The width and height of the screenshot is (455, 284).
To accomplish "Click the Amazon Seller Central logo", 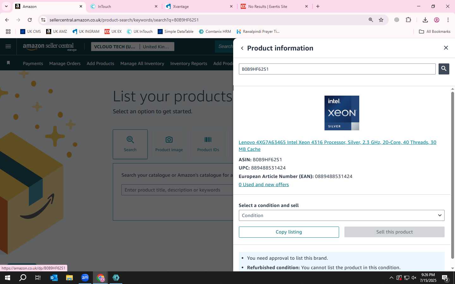I will pyautogui.click(x=50, y=47).
